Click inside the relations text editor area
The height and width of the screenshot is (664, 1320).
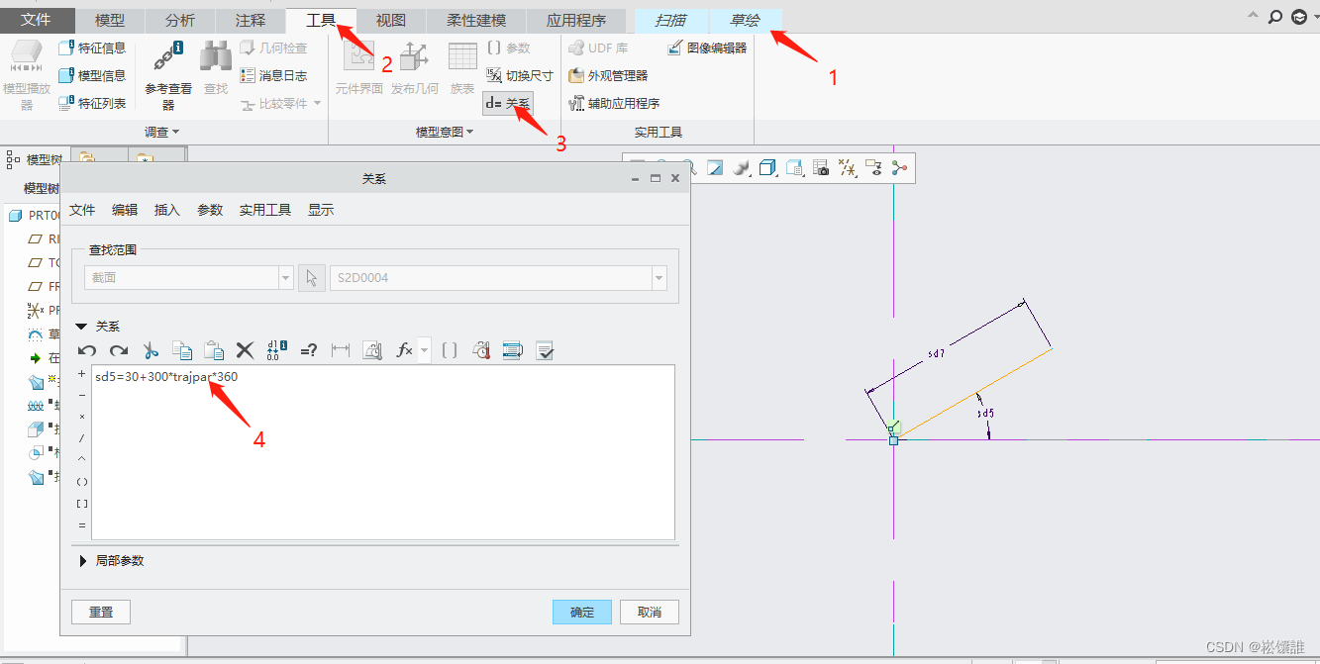pyautogui.click(x=382, y=455)
